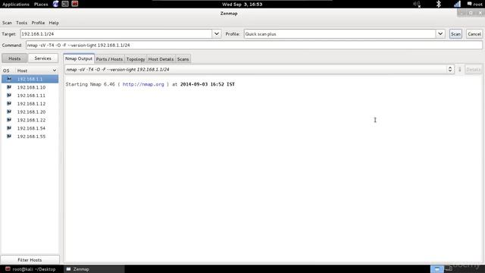Sort hosts using Host column header

[36, 71]
